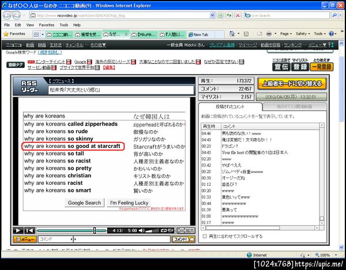346x270 pixels.
Task: Click the player volume level bar
Action: pos(152,231)
